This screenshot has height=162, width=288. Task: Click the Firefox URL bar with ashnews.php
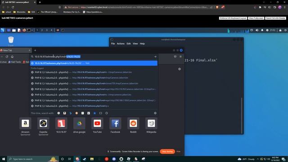94,57
